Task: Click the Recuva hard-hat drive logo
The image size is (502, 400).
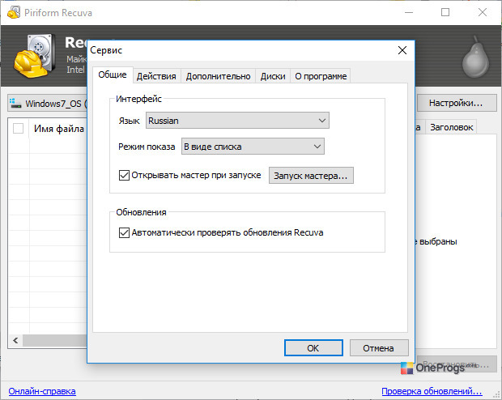Action: coord(34,56)
